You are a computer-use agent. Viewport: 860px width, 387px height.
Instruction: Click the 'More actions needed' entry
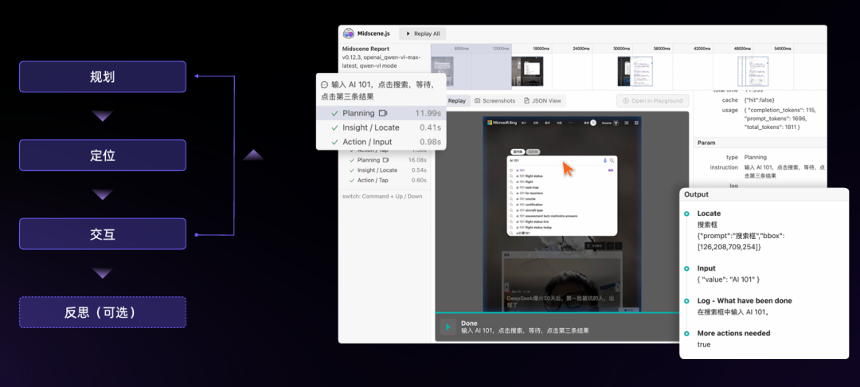[x=733, y=333]
